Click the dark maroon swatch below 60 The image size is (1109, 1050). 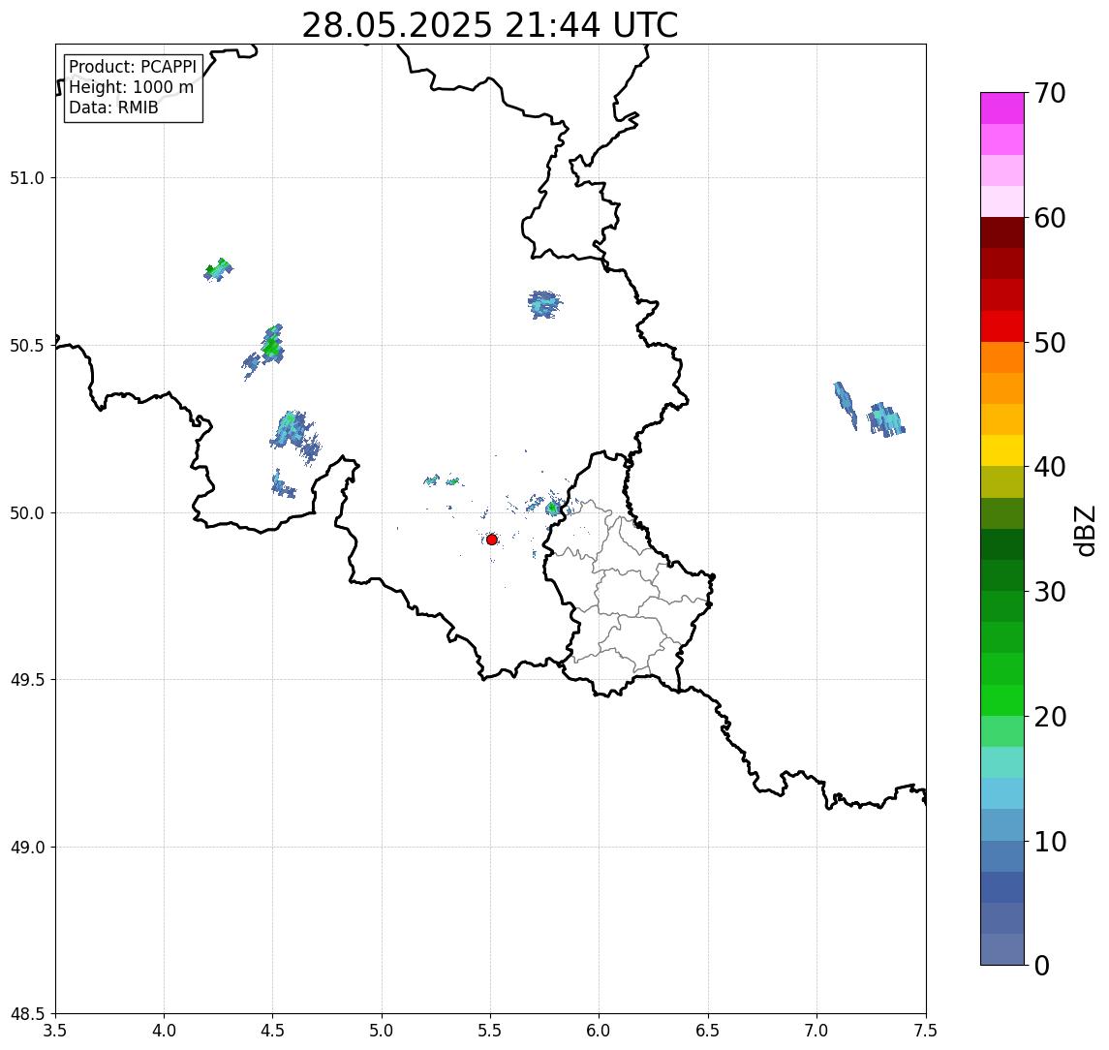point(1002,232)
